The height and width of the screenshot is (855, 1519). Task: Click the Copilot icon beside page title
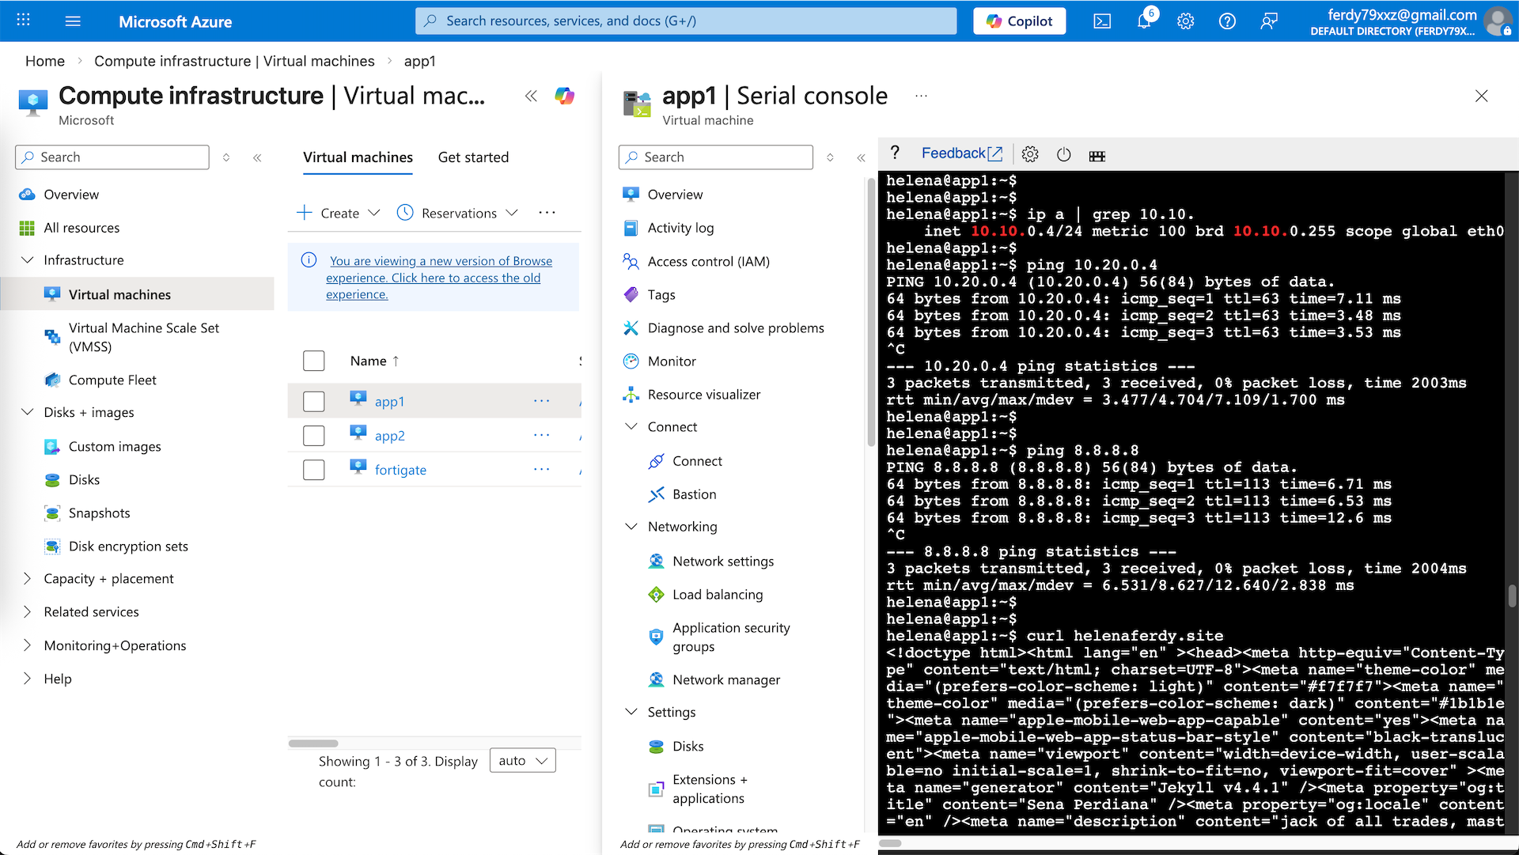[565, 96]
